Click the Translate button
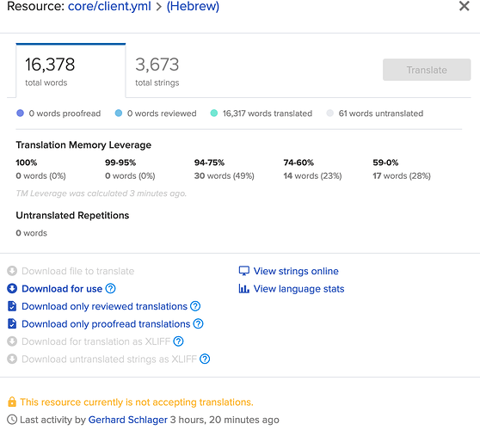The image size is (480, 430). [427, 70]
